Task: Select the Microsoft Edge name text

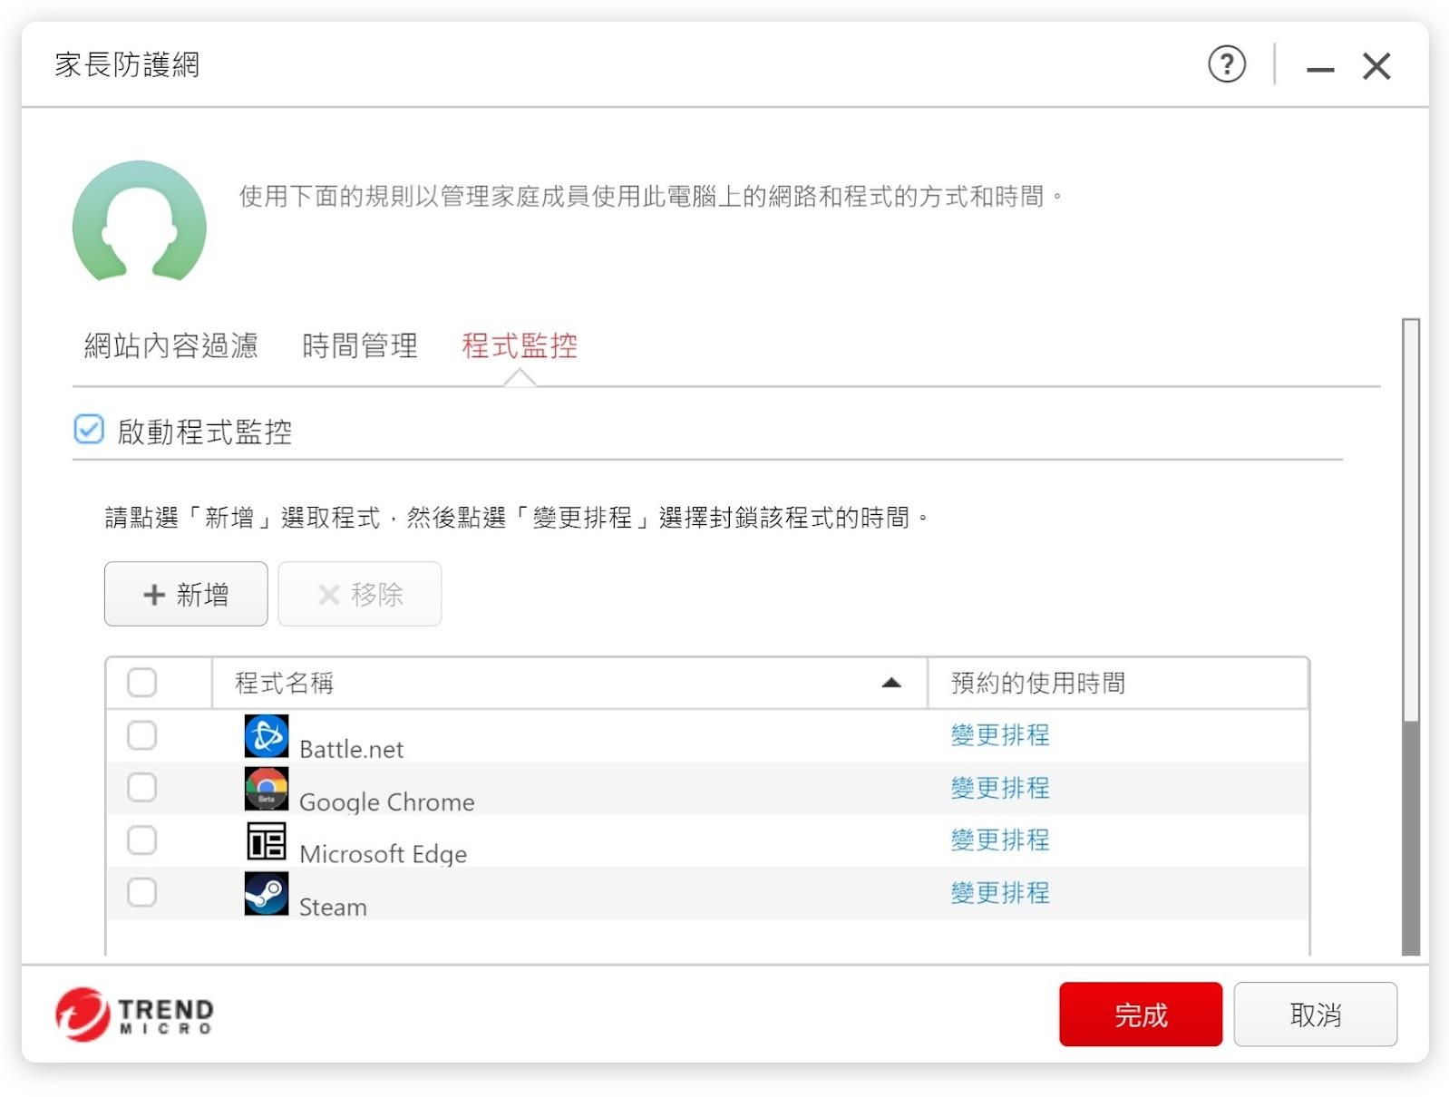Action: pos(384,854)
